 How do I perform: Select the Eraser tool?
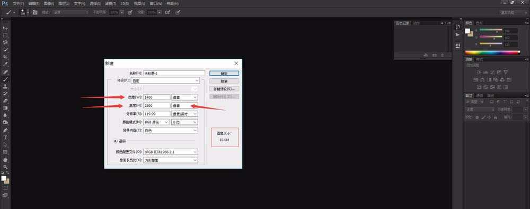point(5,101)
